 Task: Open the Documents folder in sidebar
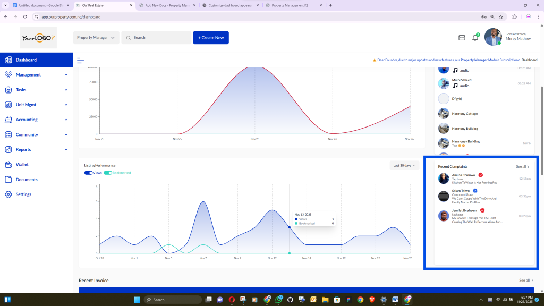[8, 180]
